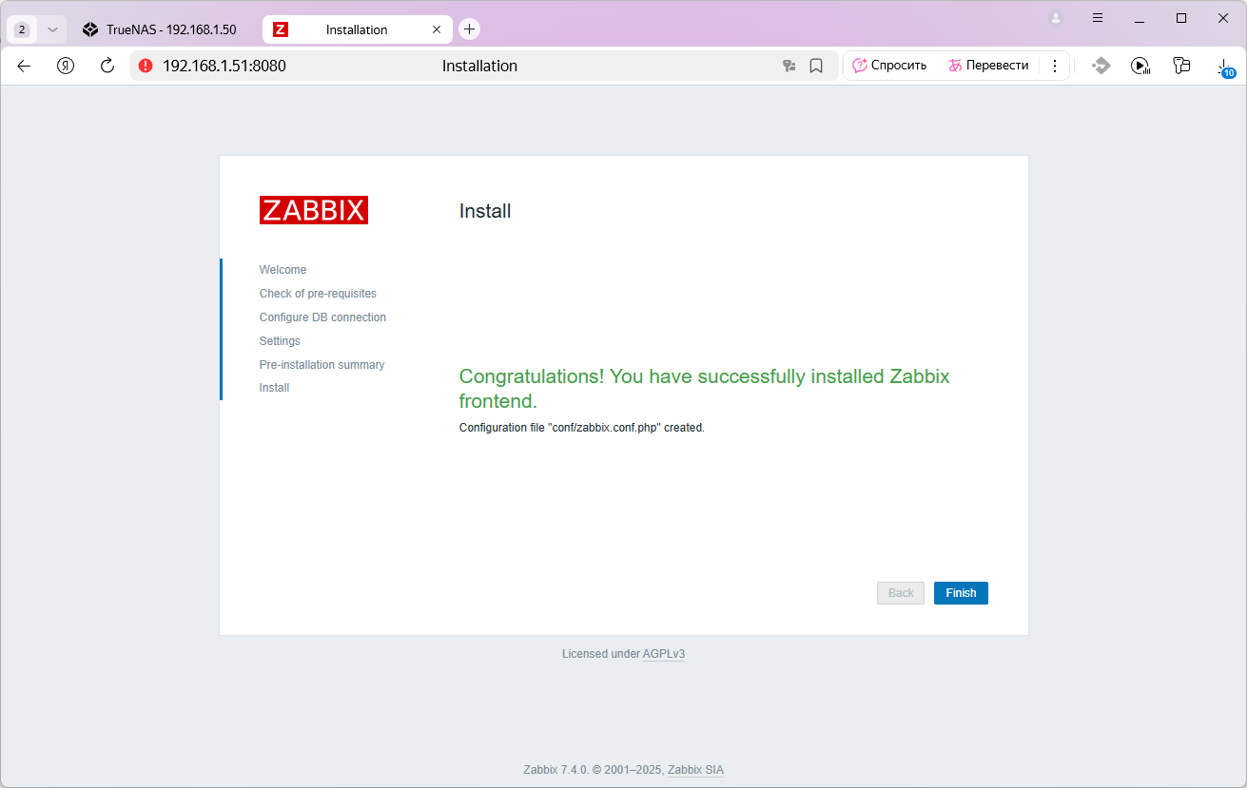This screenshot has width=1247, height=788.
Task: Open the profile avatar icon in title bar
Action: click(x=1056, y=18)
